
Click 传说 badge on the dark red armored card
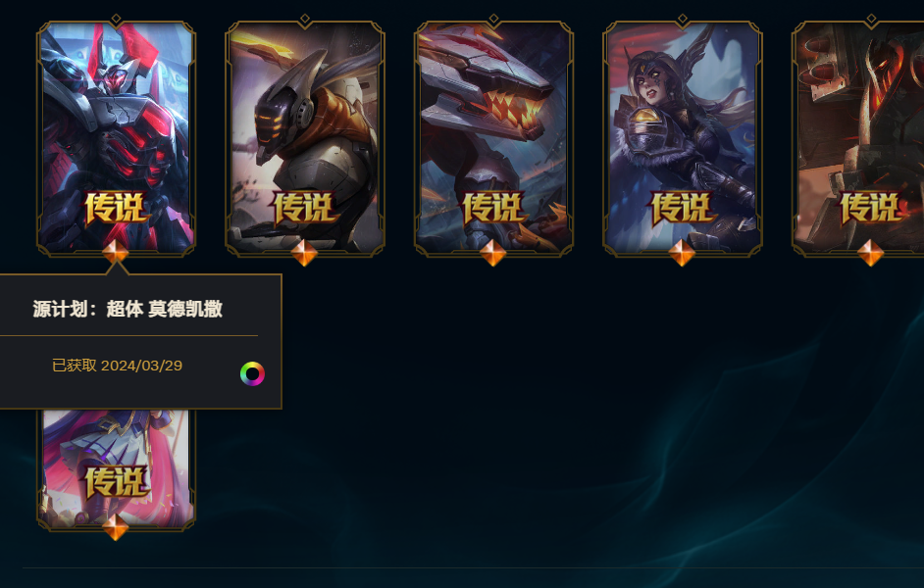point(870,208)
